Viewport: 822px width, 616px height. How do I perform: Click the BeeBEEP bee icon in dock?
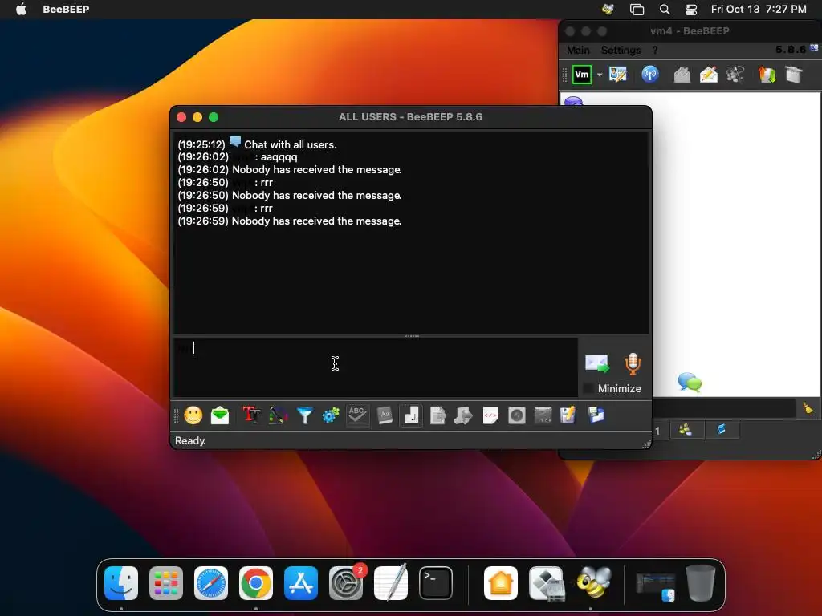[593, 583]
